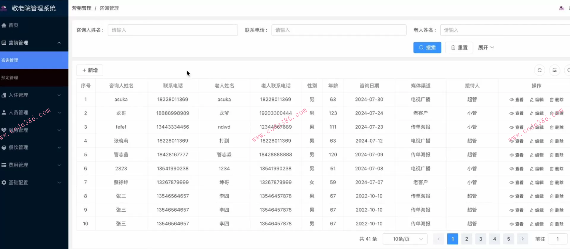The height and width of the screenshot is (249, 570).
Task: Delete the fefef row record
Action: [556, 127]
